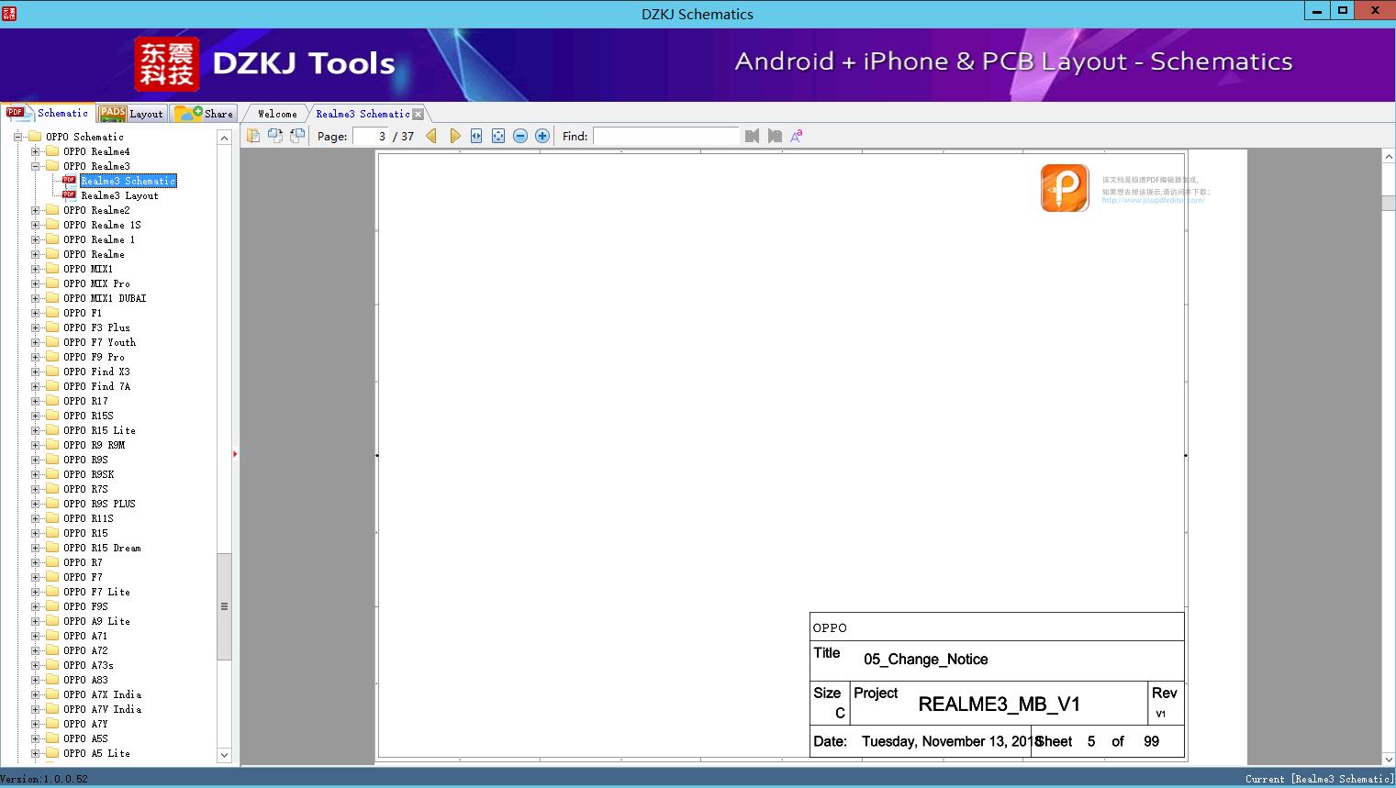Click the PDF icon beside Realme3 Schematic

pos(69,180)
